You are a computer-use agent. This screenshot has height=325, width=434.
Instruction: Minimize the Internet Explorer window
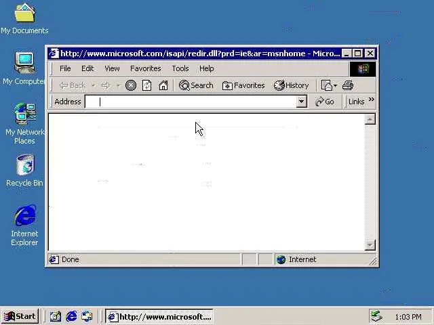pos(347,53)
